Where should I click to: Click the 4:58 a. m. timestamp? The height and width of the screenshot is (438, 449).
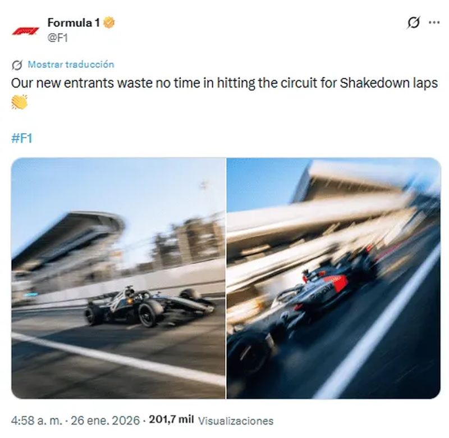36,421
